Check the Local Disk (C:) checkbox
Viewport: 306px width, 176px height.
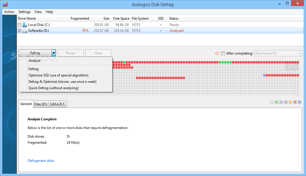coord(19,25)
